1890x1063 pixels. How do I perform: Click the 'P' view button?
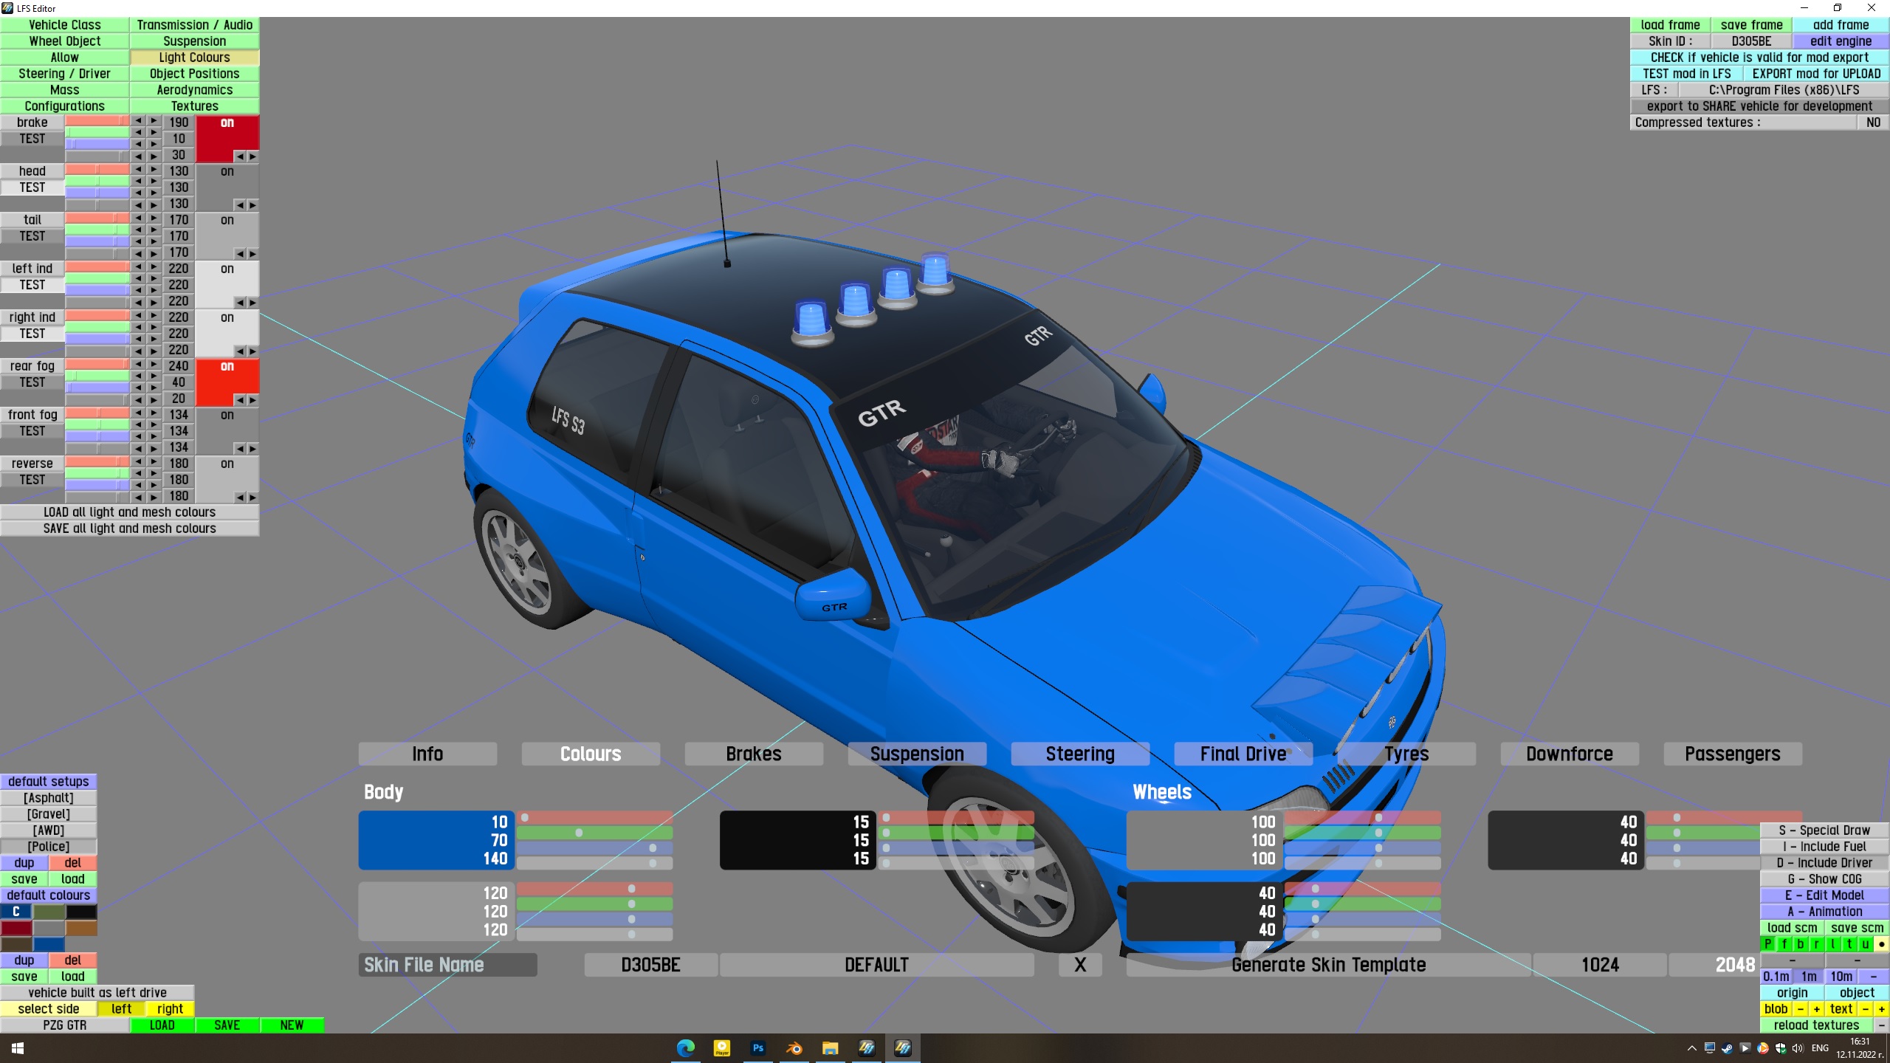pyautogui.click(x=1767, y=944)
